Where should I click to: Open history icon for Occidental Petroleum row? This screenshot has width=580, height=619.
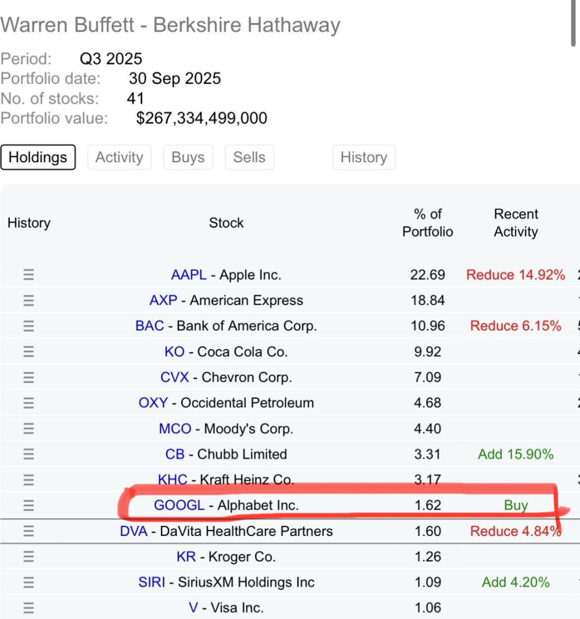pyautogui.click(x=28, y=403)
